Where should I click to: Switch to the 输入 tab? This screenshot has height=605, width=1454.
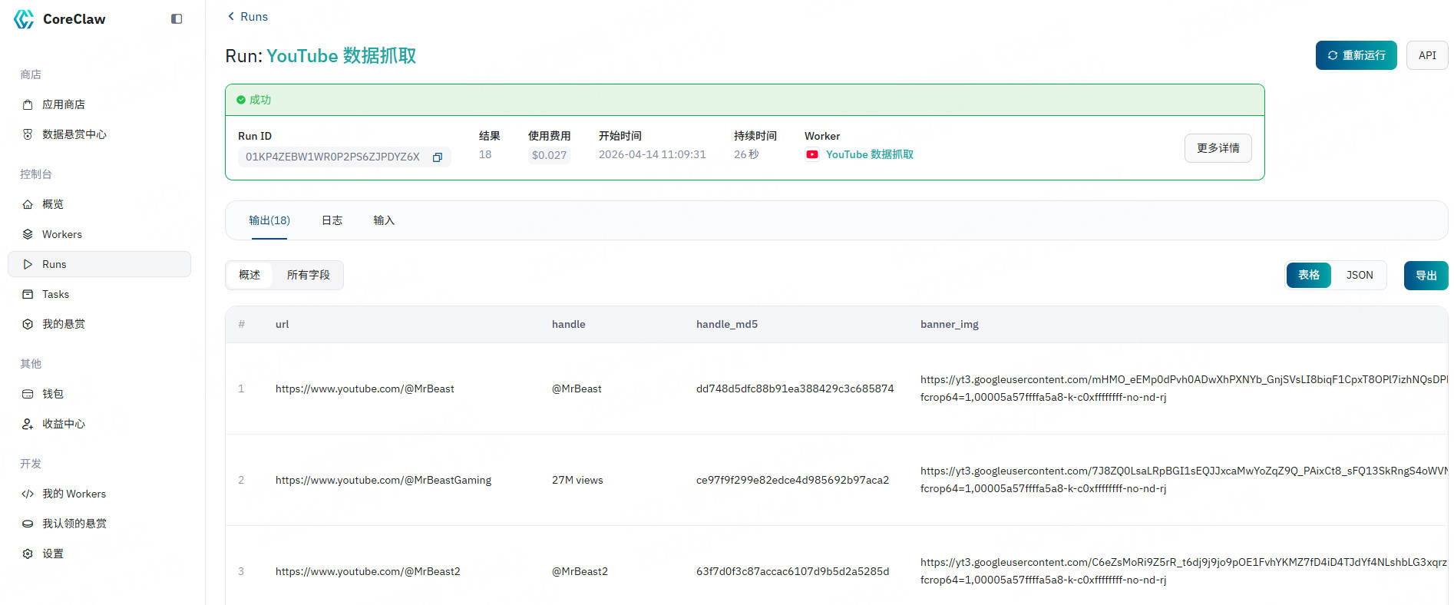(x=384, y=220)
